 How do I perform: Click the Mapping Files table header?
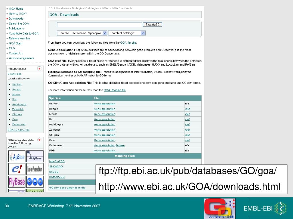125,156
